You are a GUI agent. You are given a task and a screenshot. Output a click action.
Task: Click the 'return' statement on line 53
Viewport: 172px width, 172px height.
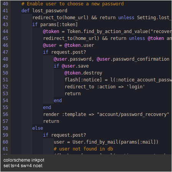73,94
